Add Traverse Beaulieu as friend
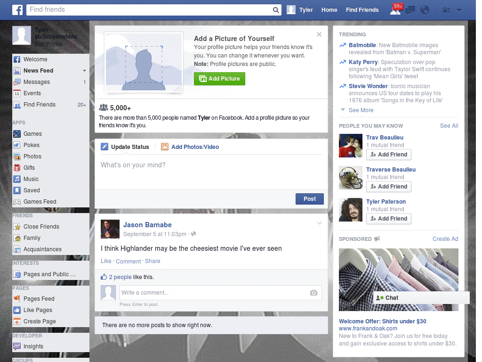Viewport: 482px width, 362px height. click(388, 187)
